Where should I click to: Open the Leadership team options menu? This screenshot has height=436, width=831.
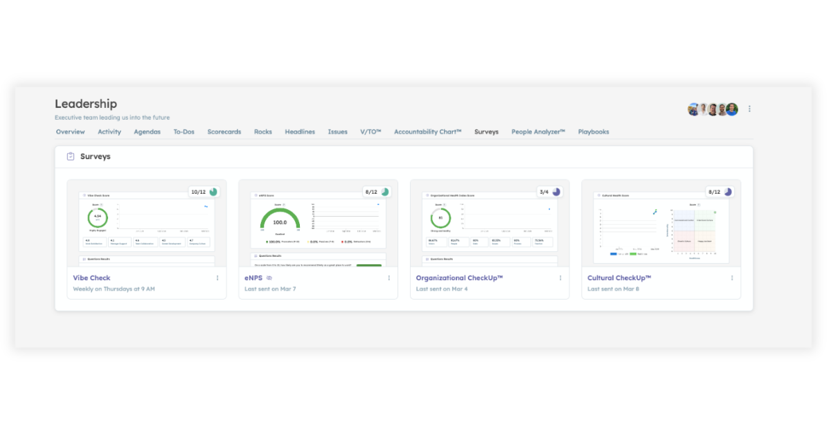click(749, 109)
